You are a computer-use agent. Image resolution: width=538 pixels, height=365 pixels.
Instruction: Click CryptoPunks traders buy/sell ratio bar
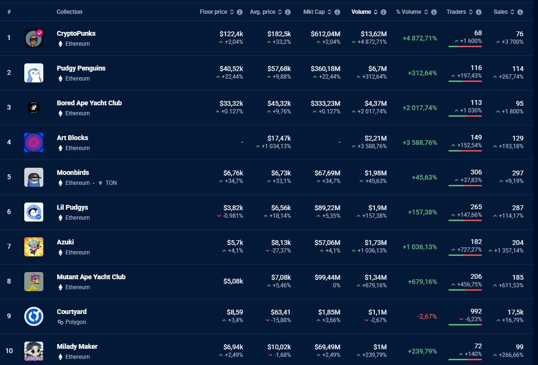point(465,46)
